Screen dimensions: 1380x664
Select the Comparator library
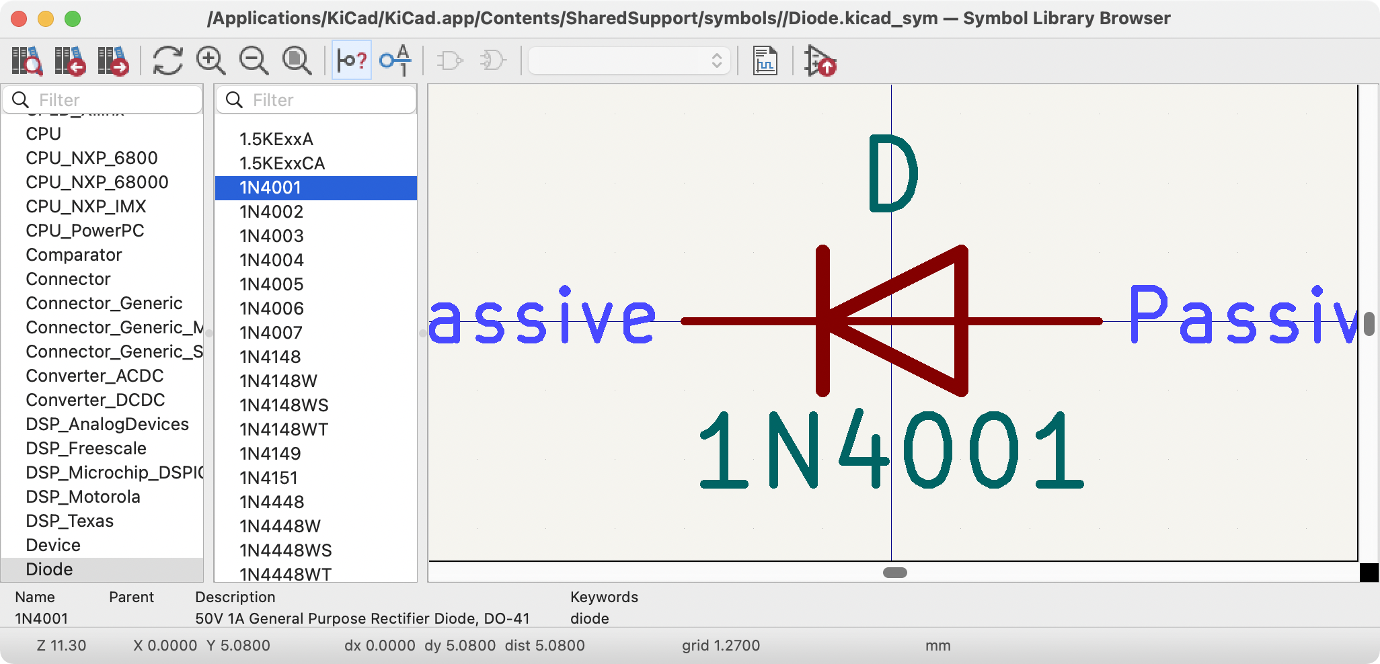(73, 255)
